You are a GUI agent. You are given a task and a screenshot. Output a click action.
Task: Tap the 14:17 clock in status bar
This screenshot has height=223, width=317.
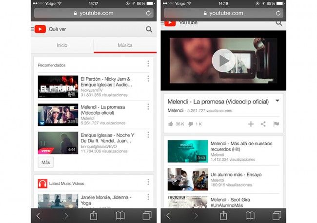(94, 3)
